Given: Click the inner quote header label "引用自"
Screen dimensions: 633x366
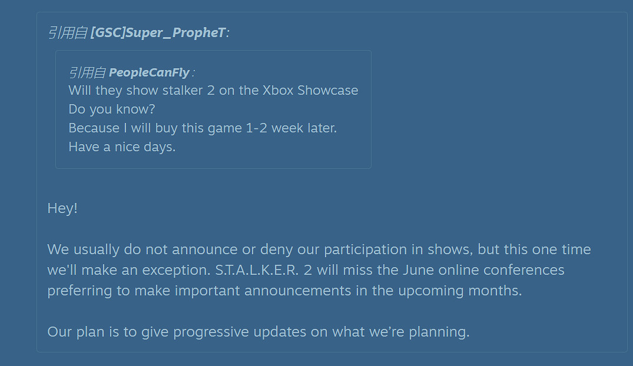Looking at the screenshot, I should pos(87,72).
